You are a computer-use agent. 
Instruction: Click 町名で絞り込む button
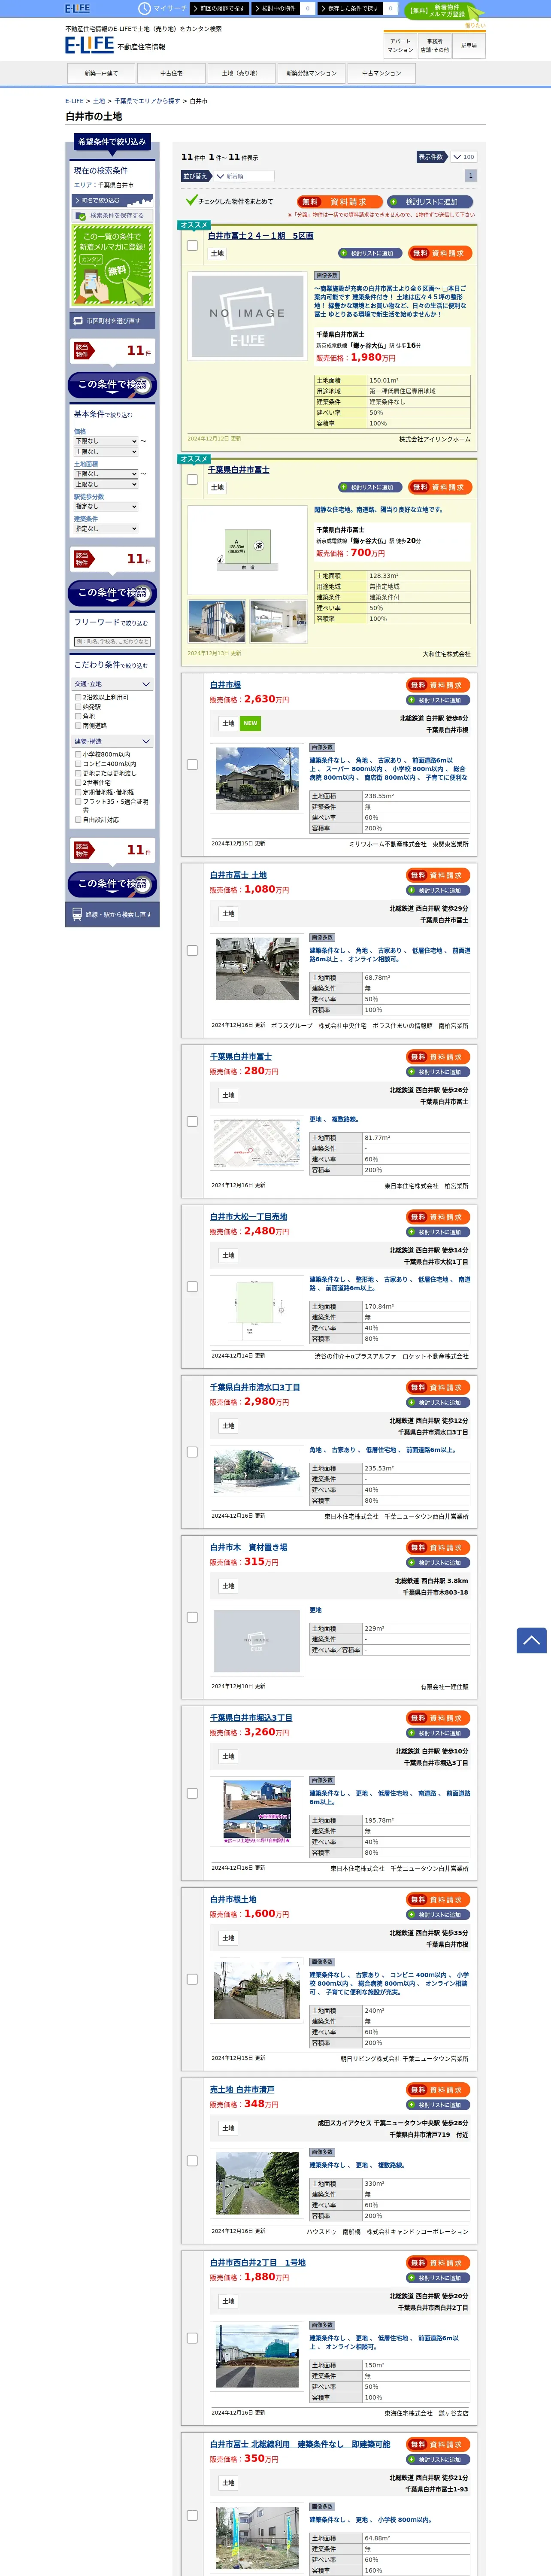point(112,201)
